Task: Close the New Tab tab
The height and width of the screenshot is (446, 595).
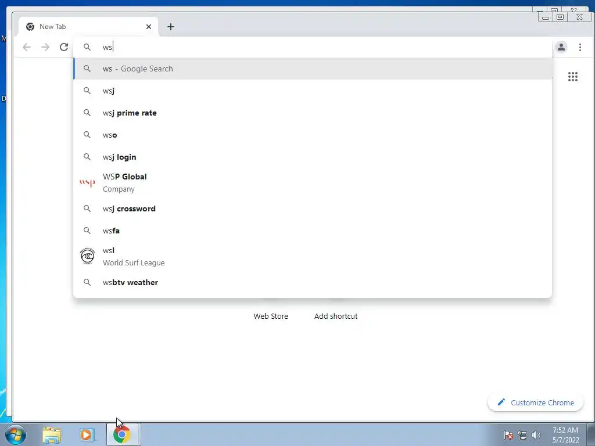Action: pos(149,27)
